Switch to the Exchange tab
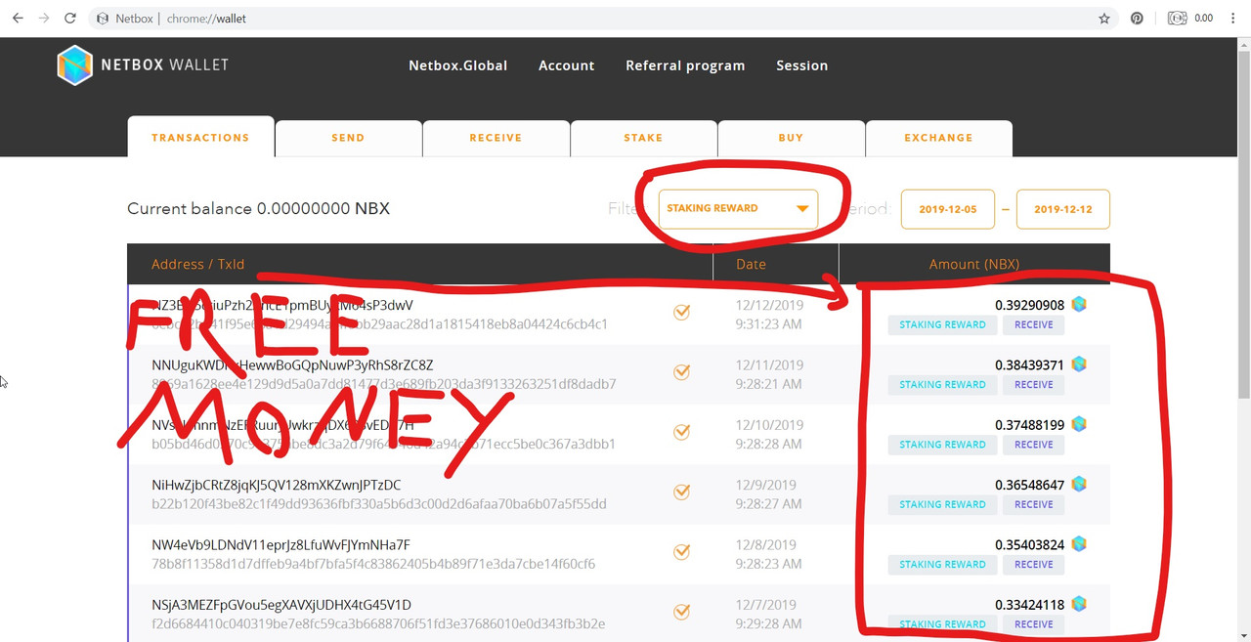This screenshot has width=1251, height=642. (x=938, y=138)
